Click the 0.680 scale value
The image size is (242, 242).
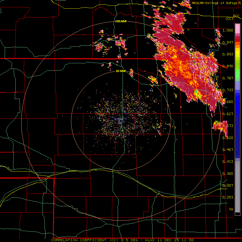pyautogui.click(x=228, y=102)
